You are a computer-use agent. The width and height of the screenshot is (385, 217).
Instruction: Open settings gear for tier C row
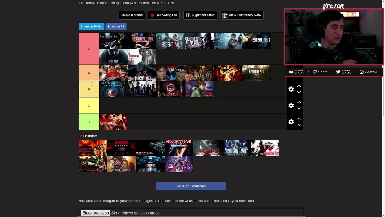(291, 105)
